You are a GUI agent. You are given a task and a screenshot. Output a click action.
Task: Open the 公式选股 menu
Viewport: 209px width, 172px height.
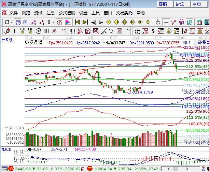pyautogui.click(x=67, y=13)
